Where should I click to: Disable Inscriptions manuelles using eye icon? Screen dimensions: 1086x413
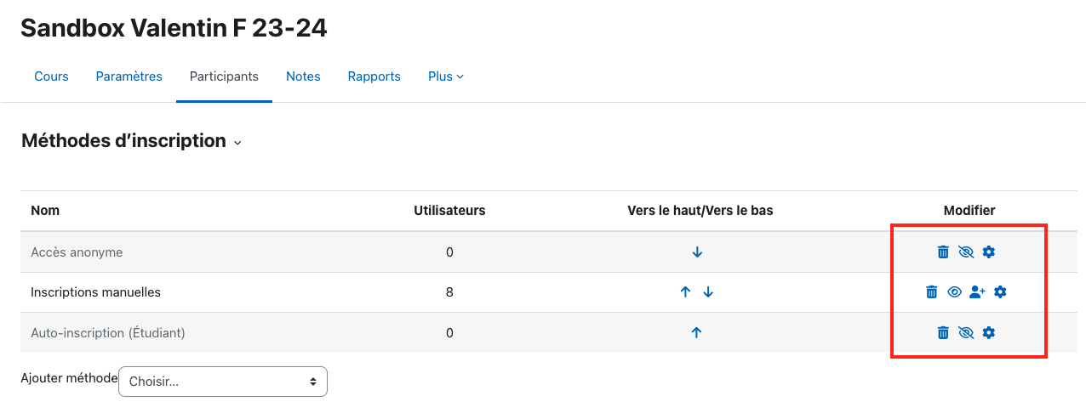click(x=954, y=291)
